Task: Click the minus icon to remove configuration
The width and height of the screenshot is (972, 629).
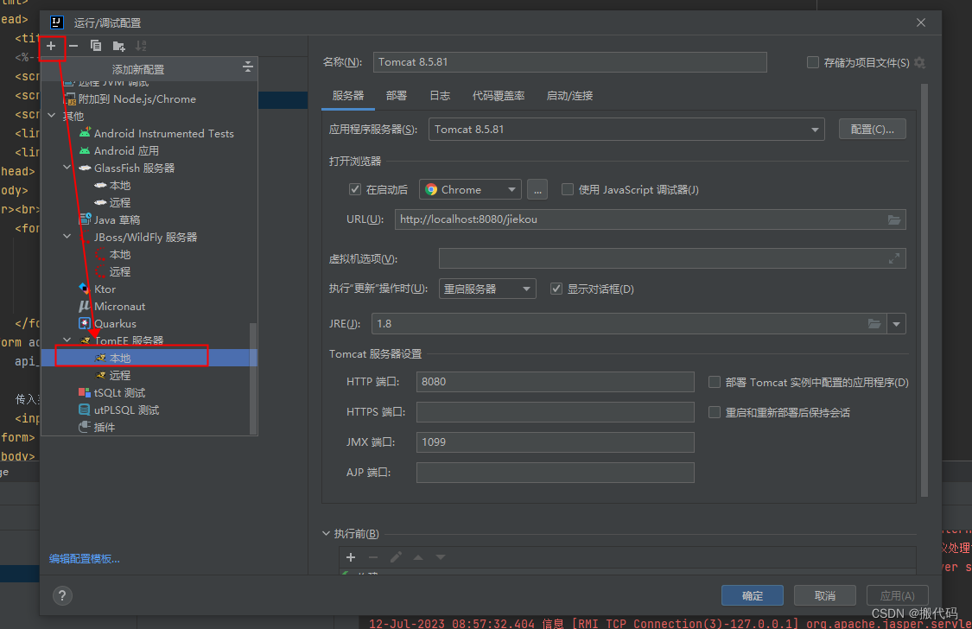Action: [x=73, y=46]
